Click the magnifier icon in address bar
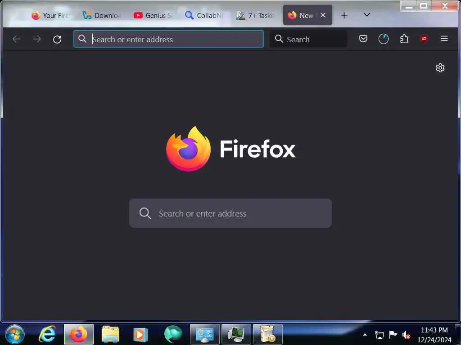461x345 pixels. coord(82,39)
